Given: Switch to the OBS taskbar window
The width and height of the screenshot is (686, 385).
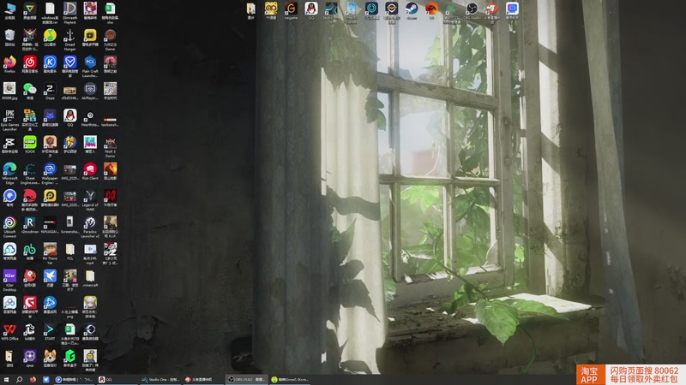Looking at the screenshot, I should [x=246, y=380].
